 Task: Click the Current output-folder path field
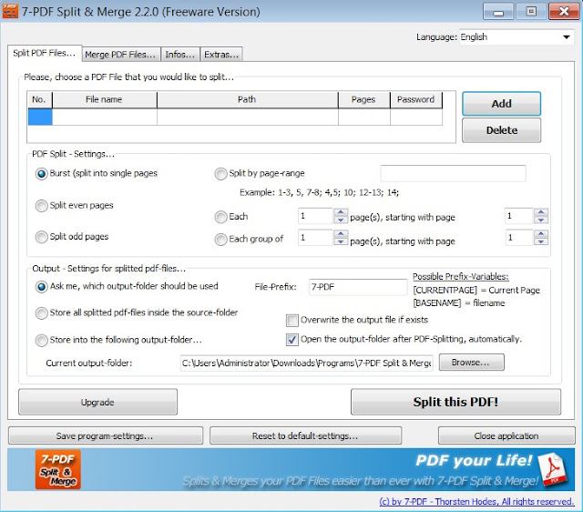[306, 363]
